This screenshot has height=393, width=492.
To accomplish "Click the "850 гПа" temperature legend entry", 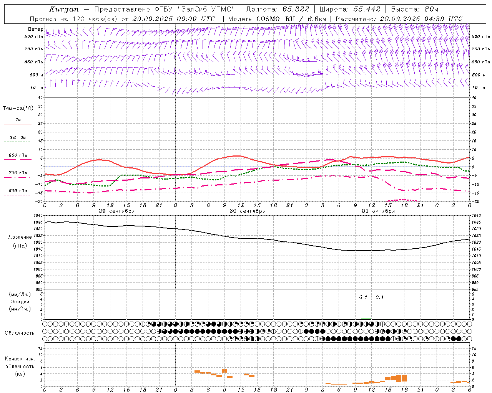I will (x=18, y=155).
